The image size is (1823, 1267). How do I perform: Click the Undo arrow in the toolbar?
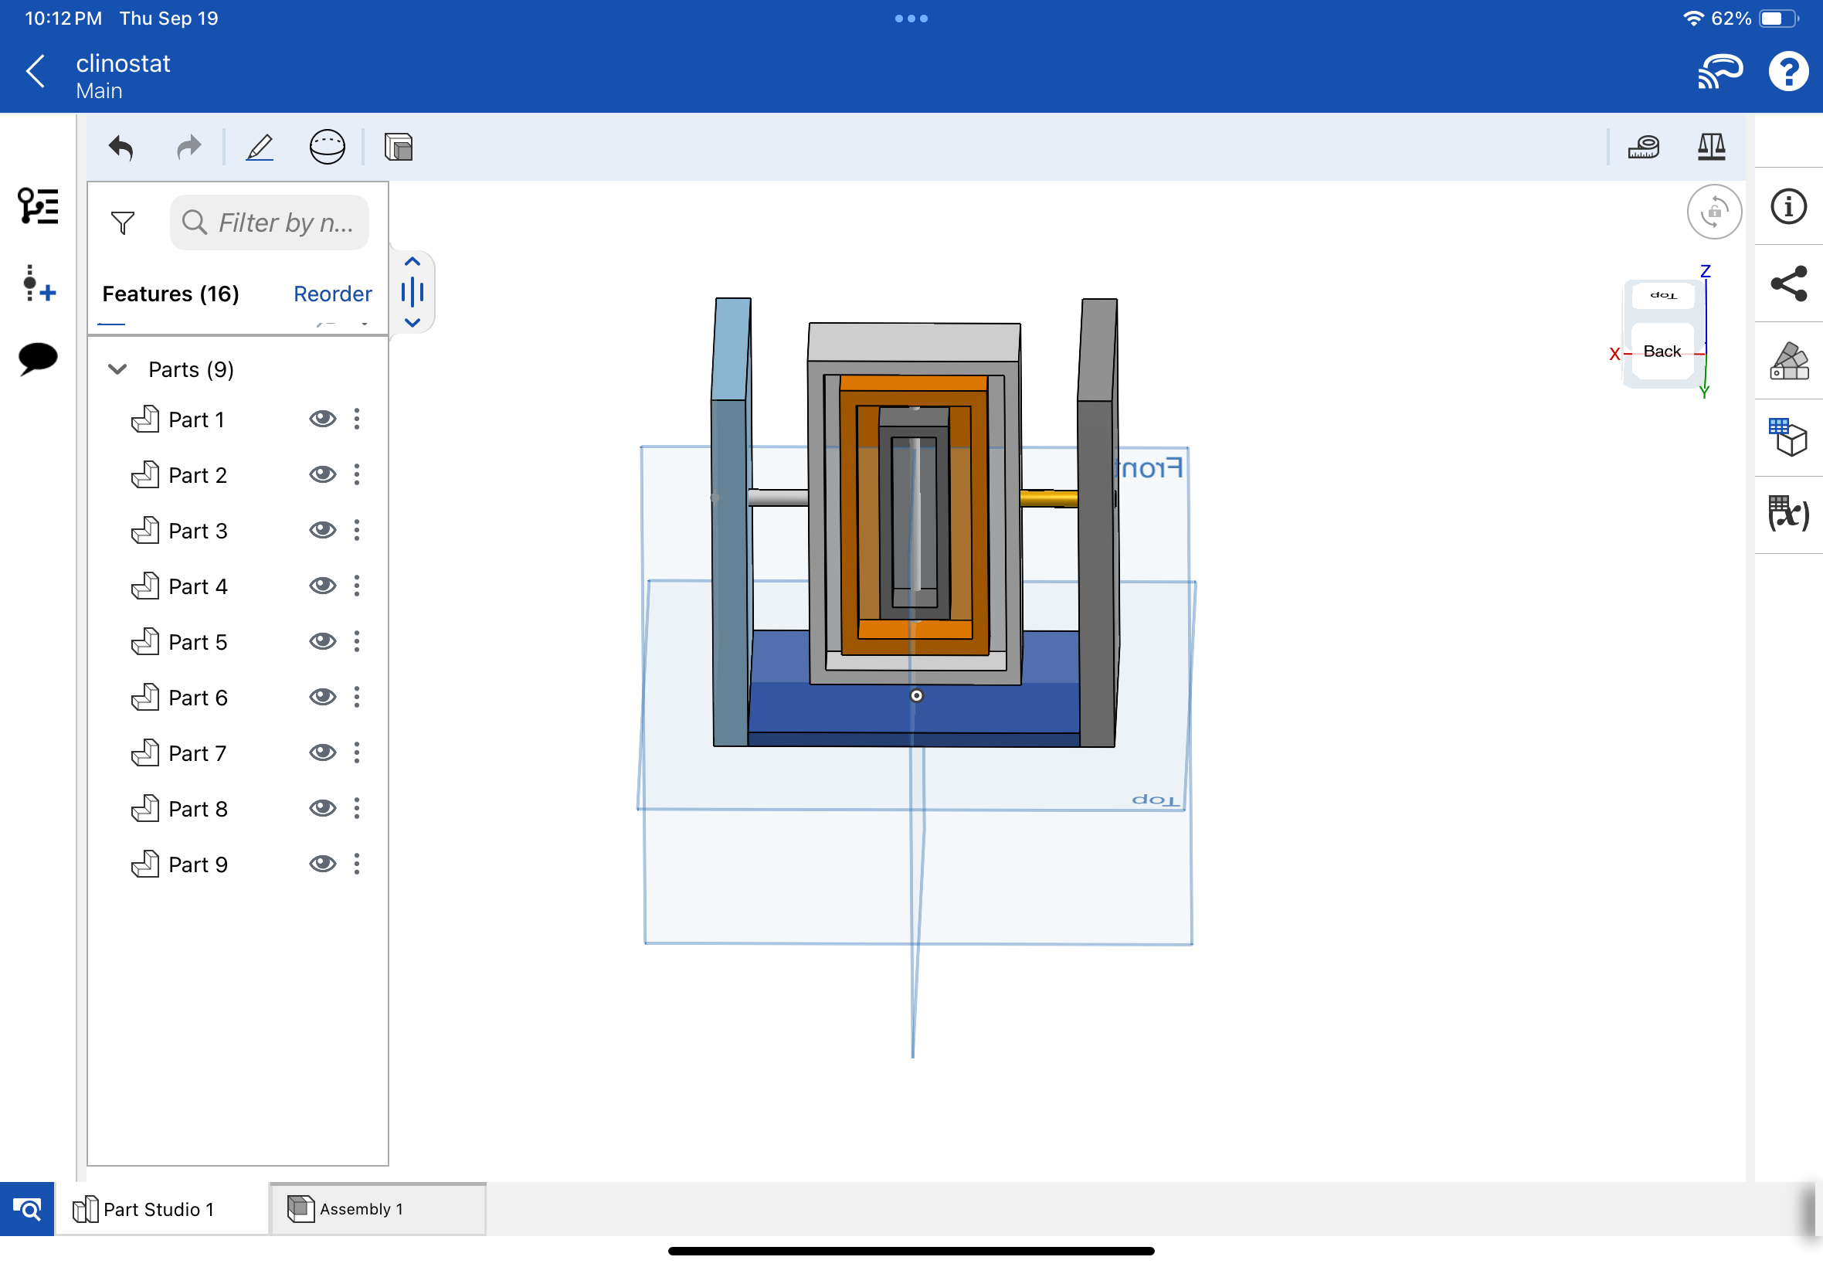coord(121,148)
